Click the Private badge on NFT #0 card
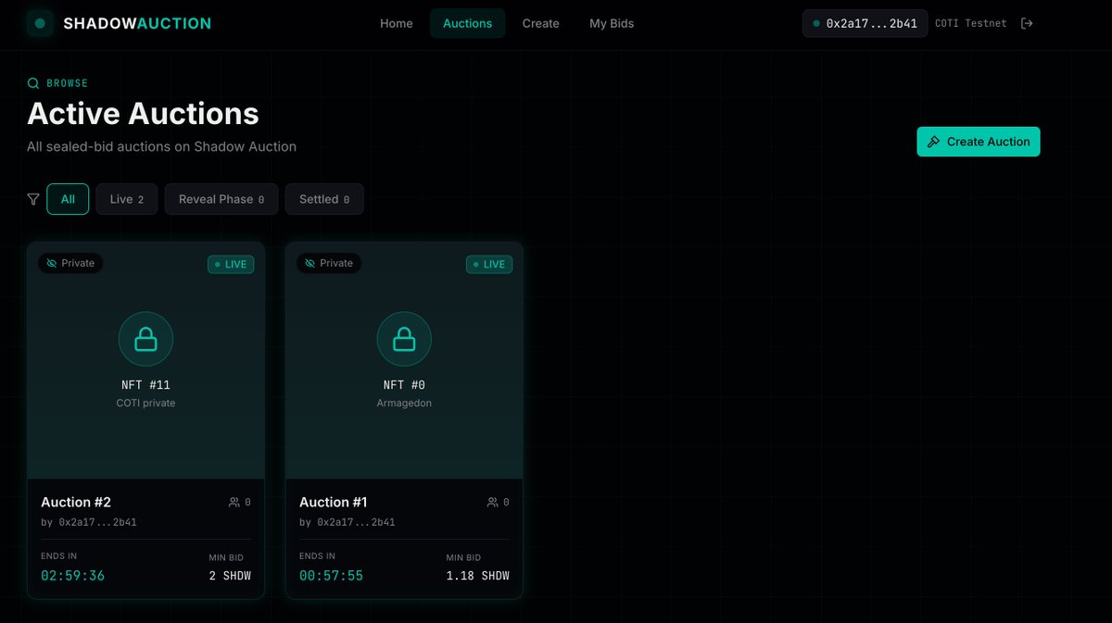 click(x=329, y=263)
